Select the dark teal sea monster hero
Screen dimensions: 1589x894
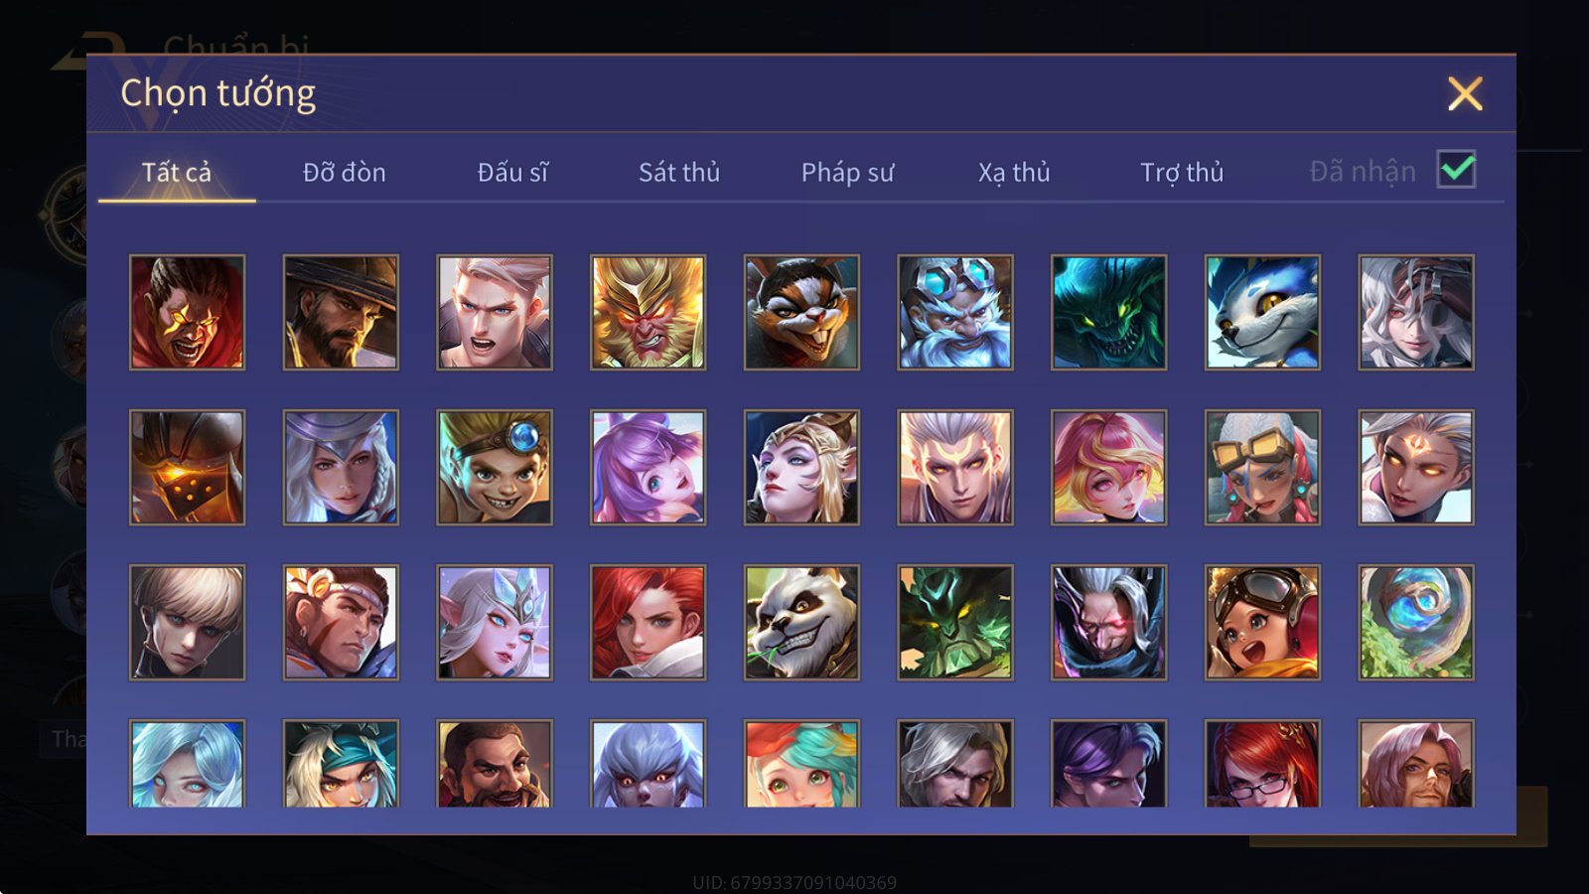point(1108,313)
